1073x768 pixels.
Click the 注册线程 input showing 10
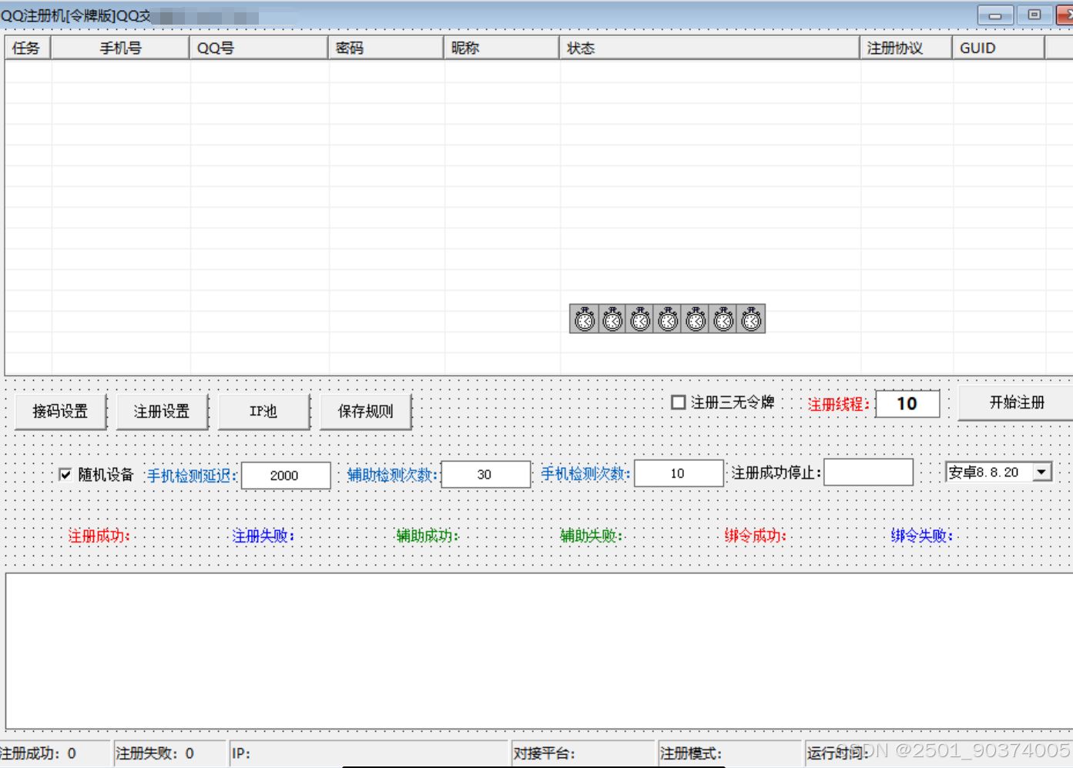[x=907, y=403]
